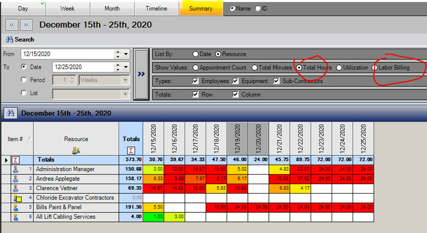The image size is (427, 233).
Task: Select the Labor Billing radio button
Action: 375,68
